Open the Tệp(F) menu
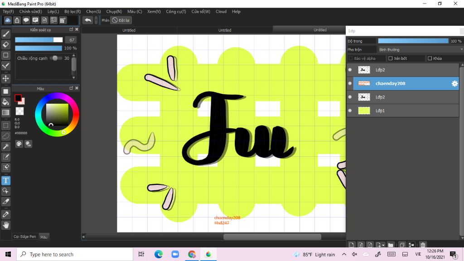 (x=8, y=11)
